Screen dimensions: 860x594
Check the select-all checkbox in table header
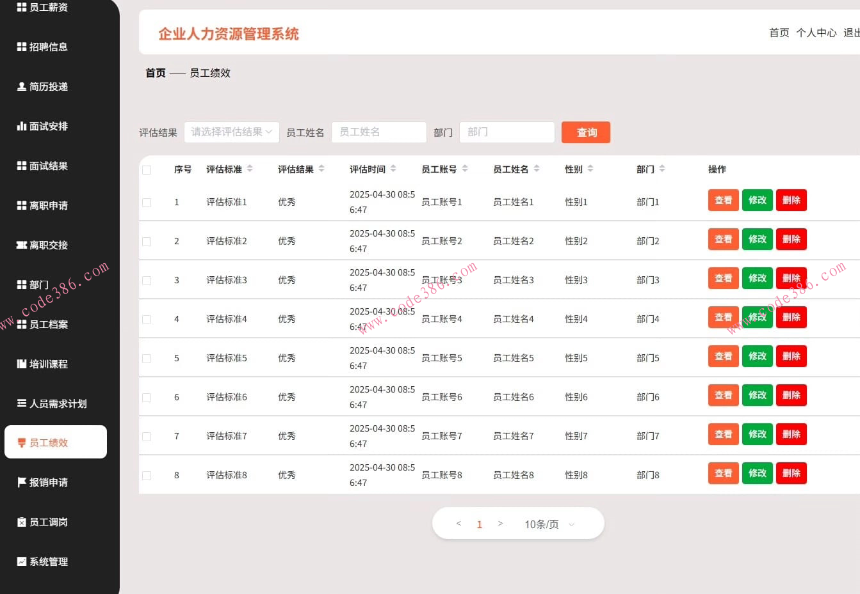[147, 169]
